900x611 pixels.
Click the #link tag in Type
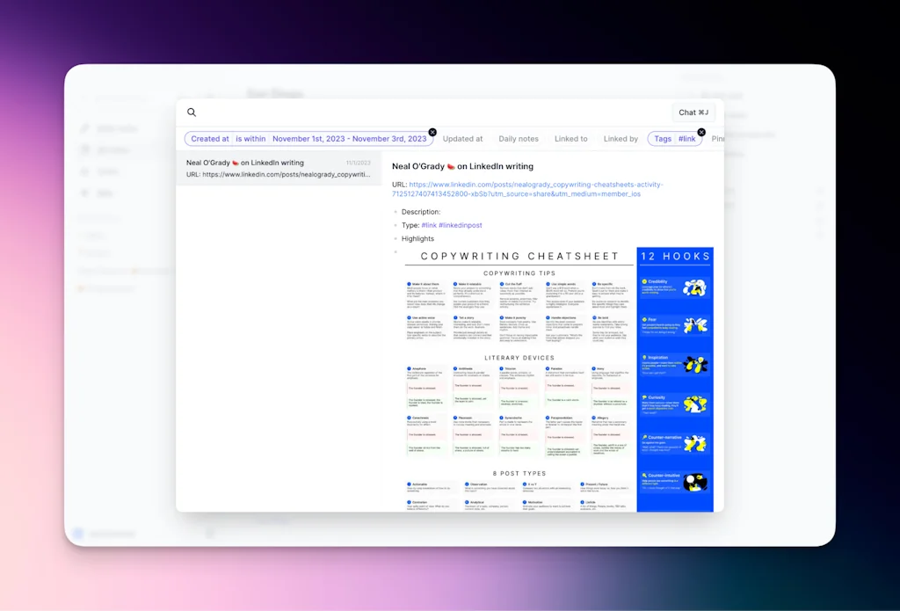428,225
